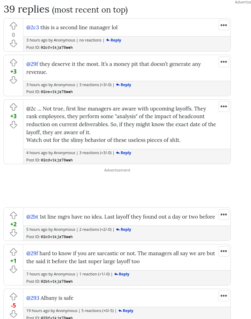
Task: Upvote the '1st line mgrs have no idea' reply
Action: pyautogui.click(x=13, y=215)
